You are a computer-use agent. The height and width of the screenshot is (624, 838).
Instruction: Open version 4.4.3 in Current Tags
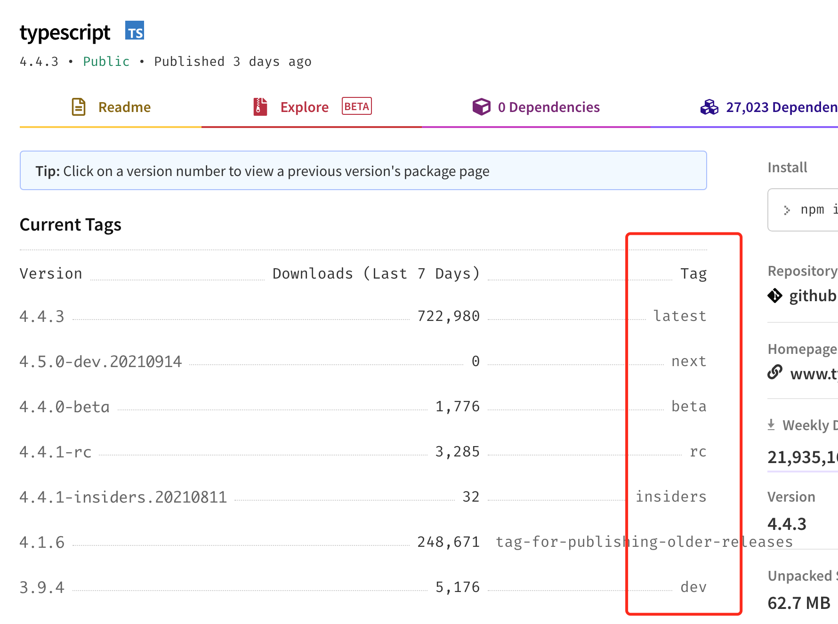(42, 316)
